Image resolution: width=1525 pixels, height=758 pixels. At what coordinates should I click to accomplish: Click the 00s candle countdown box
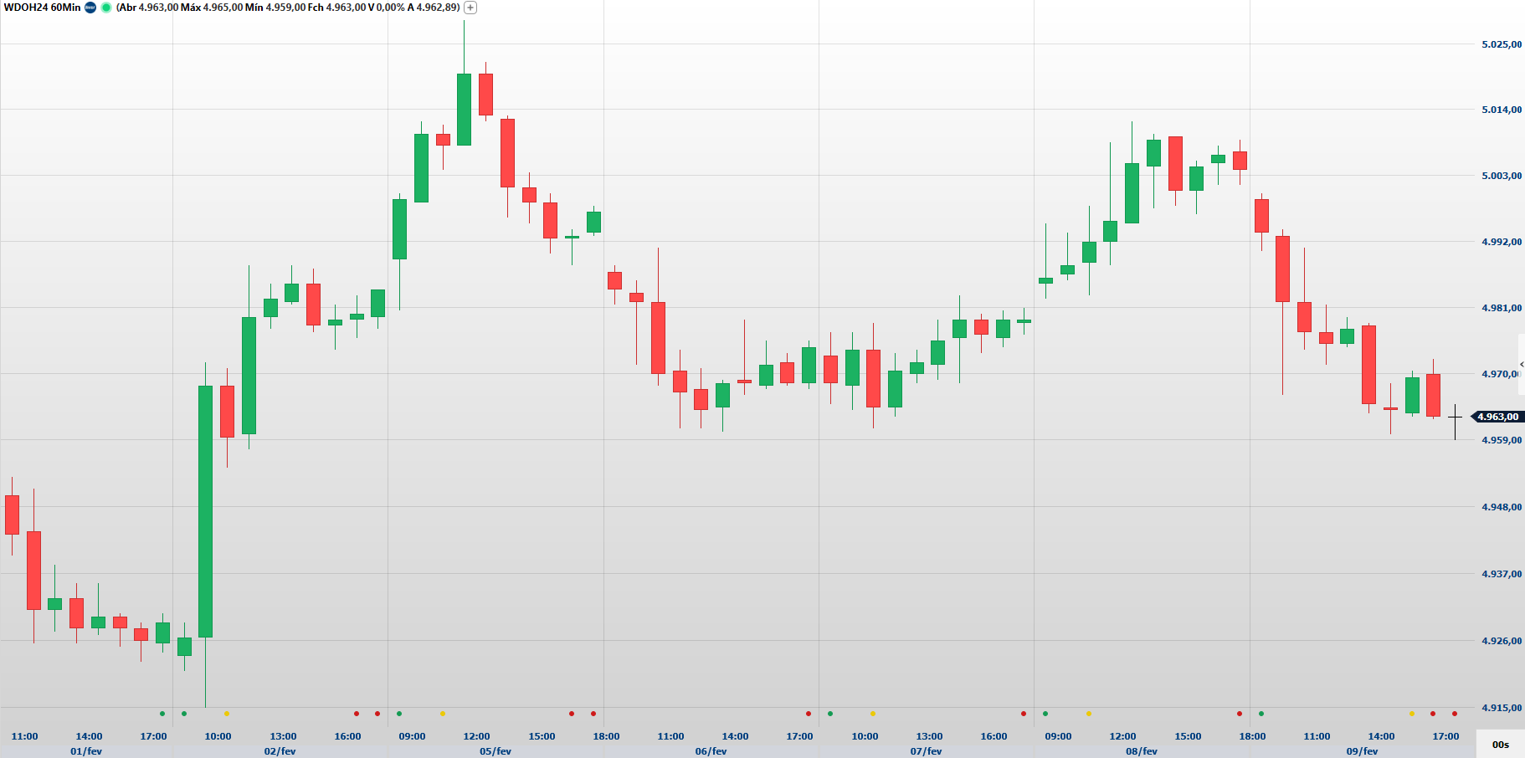1500,744
